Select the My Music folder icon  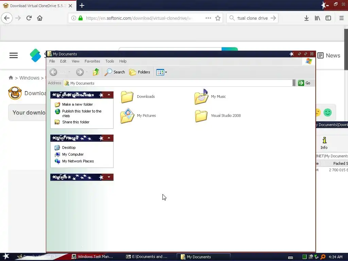point(201,97)
